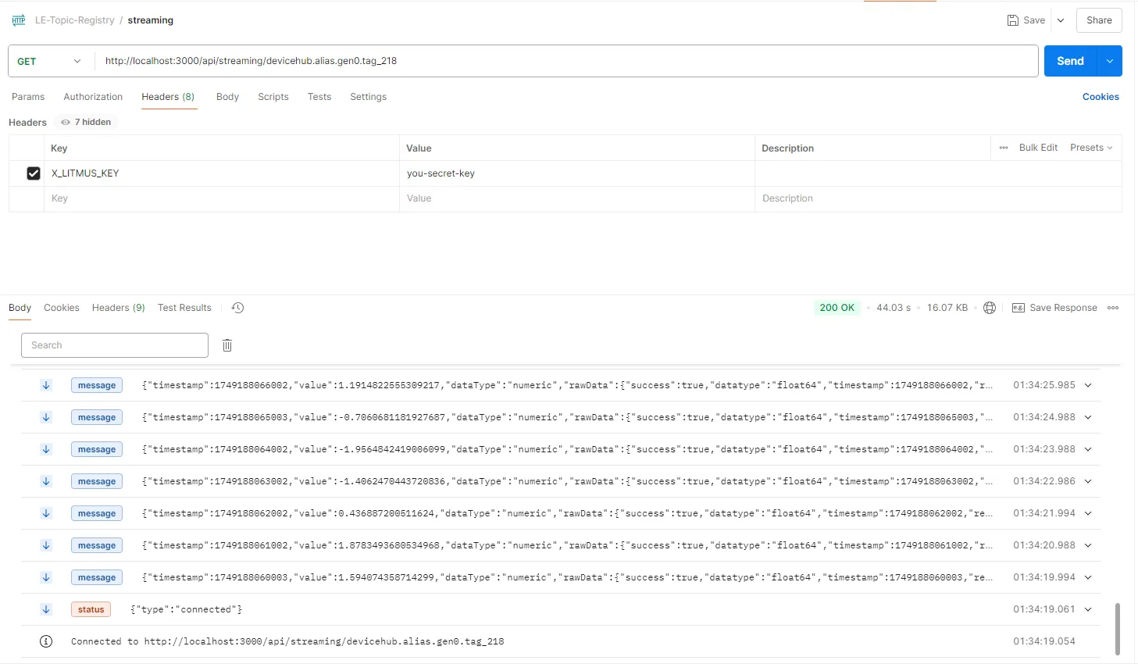Expand the message received at 01:34:19.994
Image resolution: width=1138 pixels, height=664 pixels.
pos(1088,577)
